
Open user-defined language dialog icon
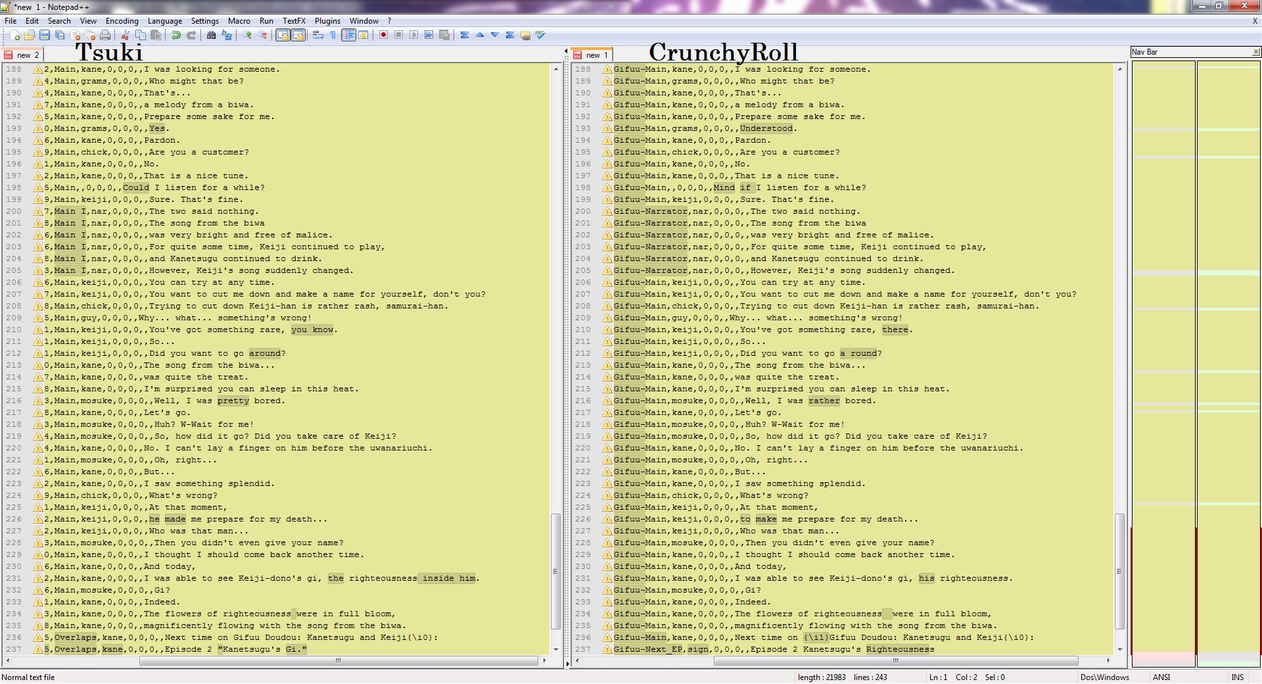(x=363, y=35)
